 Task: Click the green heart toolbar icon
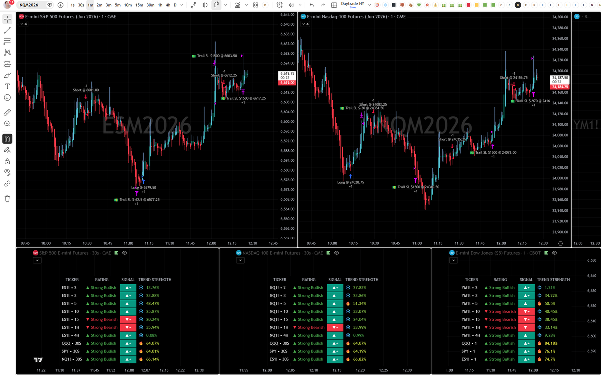click(x=419, y=5)
